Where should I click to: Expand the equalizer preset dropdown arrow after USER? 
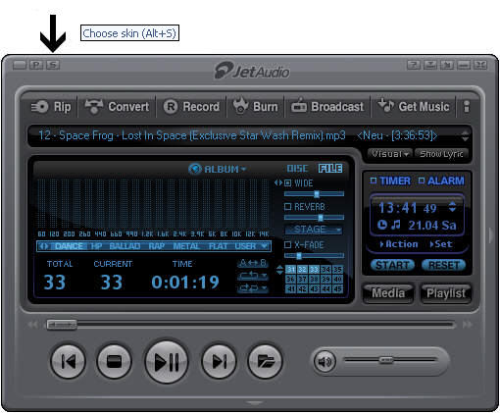[x=264, y=246]
